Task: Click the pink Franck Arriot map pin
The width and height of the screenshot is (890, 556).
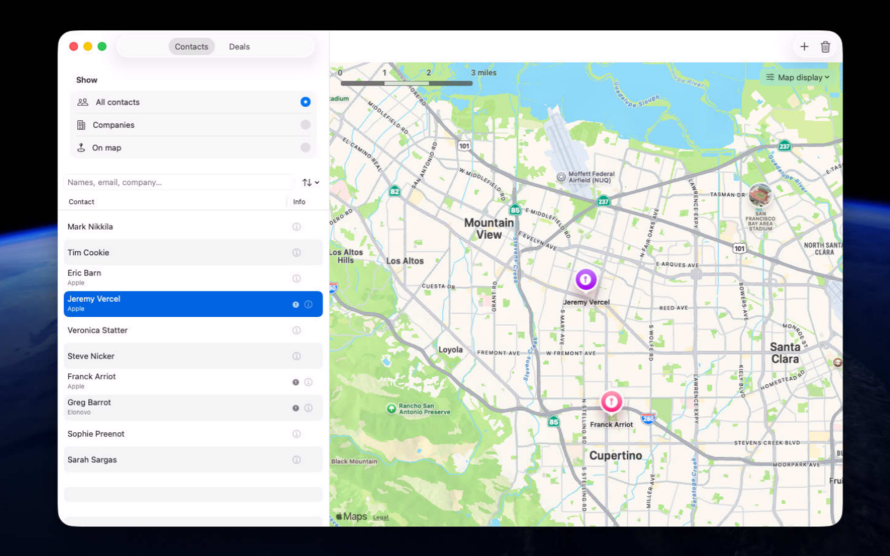Action: click(x=611, y=402)
